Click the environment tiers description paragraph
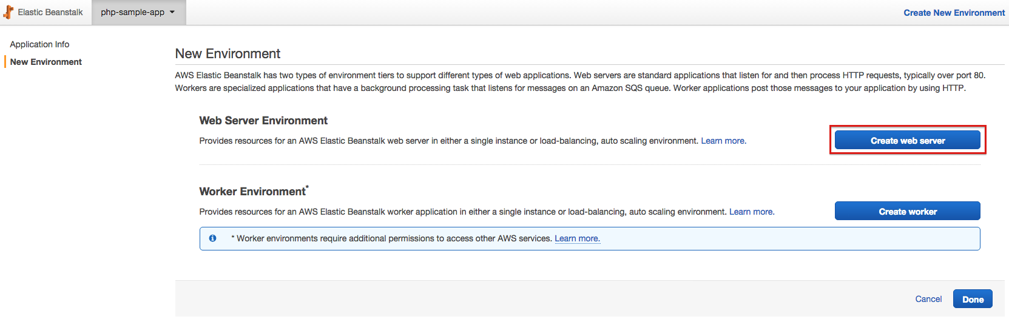Viewport: 1009px width, 319px height. click(579, 82)
